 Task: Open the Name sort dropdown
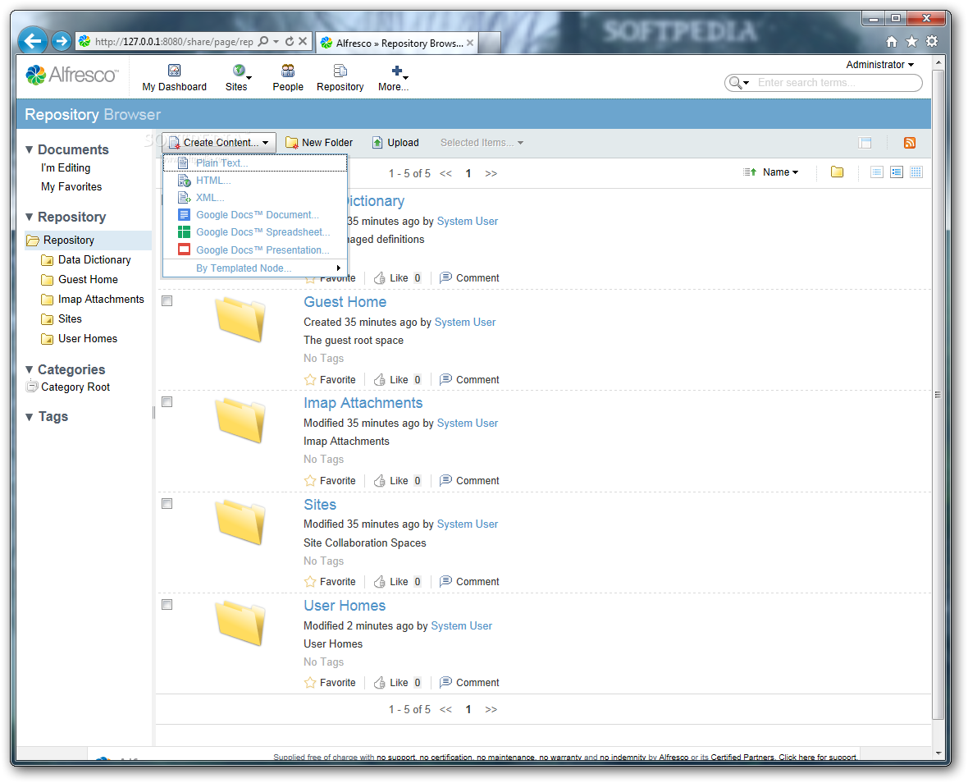(780, 172)
